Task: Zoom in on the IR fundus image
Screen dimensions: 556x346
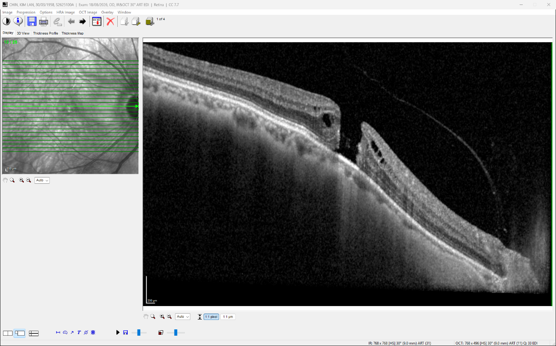Action: coord(21,180)
